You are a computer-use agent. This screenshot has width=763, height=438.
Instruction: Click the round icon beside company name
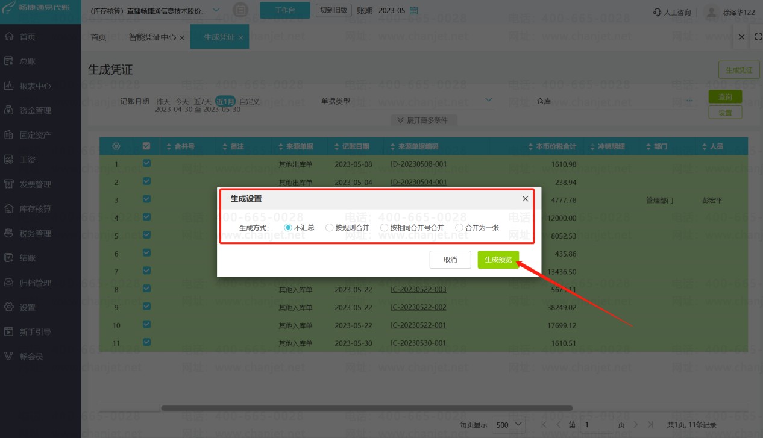[240, 11]
